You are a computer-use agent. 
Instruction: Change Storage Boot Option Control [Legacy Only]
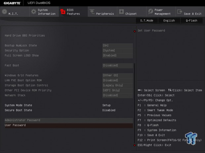pos(118,85)
